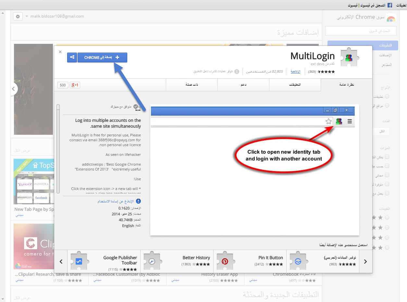
Task: Click Facebook Customizer app title in background
Action: click(127, 274)
